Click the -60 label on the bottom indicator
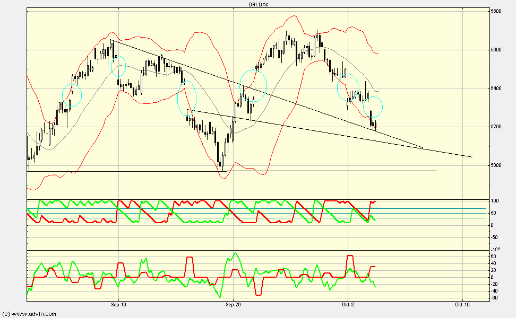Viewport: 516px width, 318px height. pos(494,298)
